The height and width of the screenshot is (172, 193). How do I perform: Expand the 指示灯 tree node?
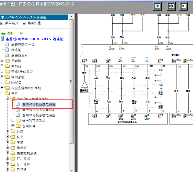click(7, 147)
